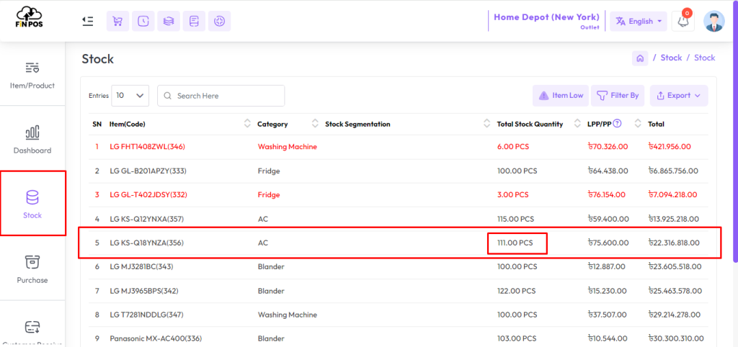Image resolution: width=738 pixels, height=347 pixels.
Task: Click the Total column header
Action: (656, 124)
